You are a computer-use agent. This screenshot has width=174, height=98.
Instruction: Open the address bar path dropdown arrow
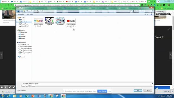coord(130,11)
